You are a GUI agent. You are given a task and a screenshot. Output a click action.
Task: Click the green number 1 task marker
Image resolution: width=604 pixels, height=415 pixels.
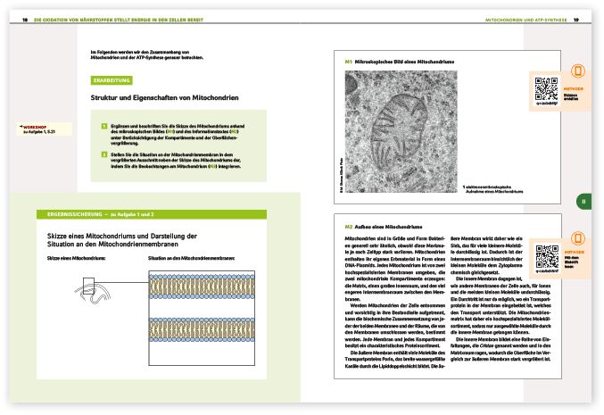pos(104,126)
